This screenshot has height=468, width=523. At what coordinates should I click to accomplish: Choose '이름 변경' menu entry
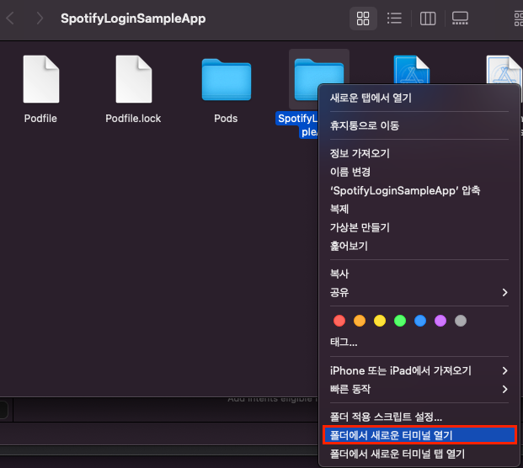419,172
